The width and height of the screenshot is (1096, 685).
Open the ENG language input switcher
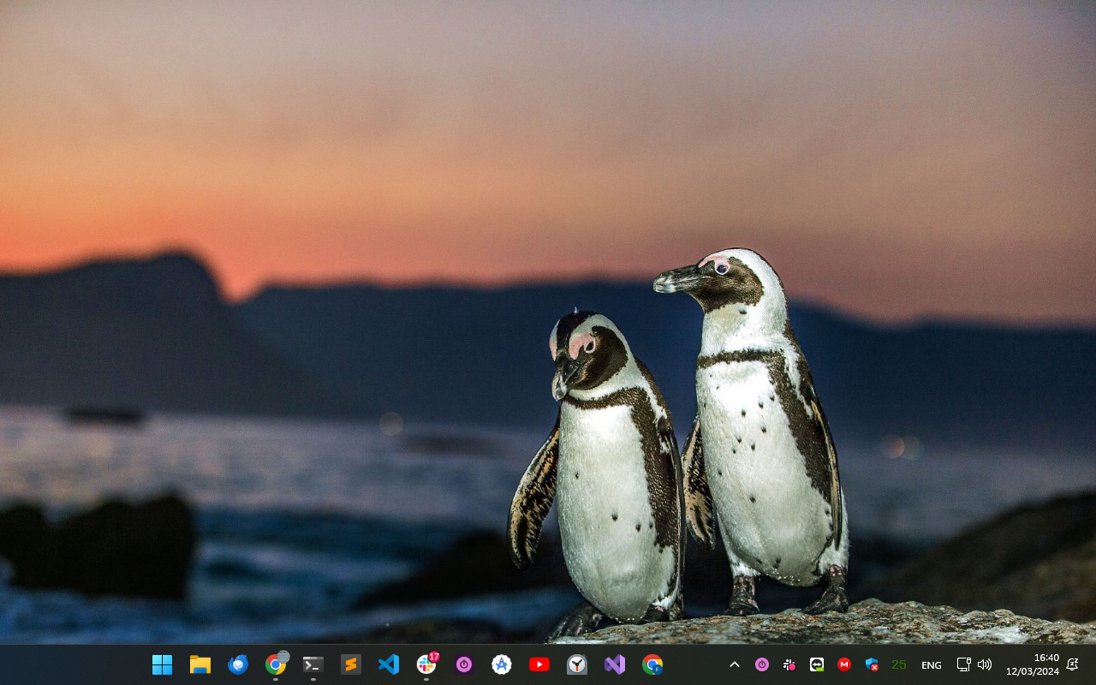click(x=932, y=665)
